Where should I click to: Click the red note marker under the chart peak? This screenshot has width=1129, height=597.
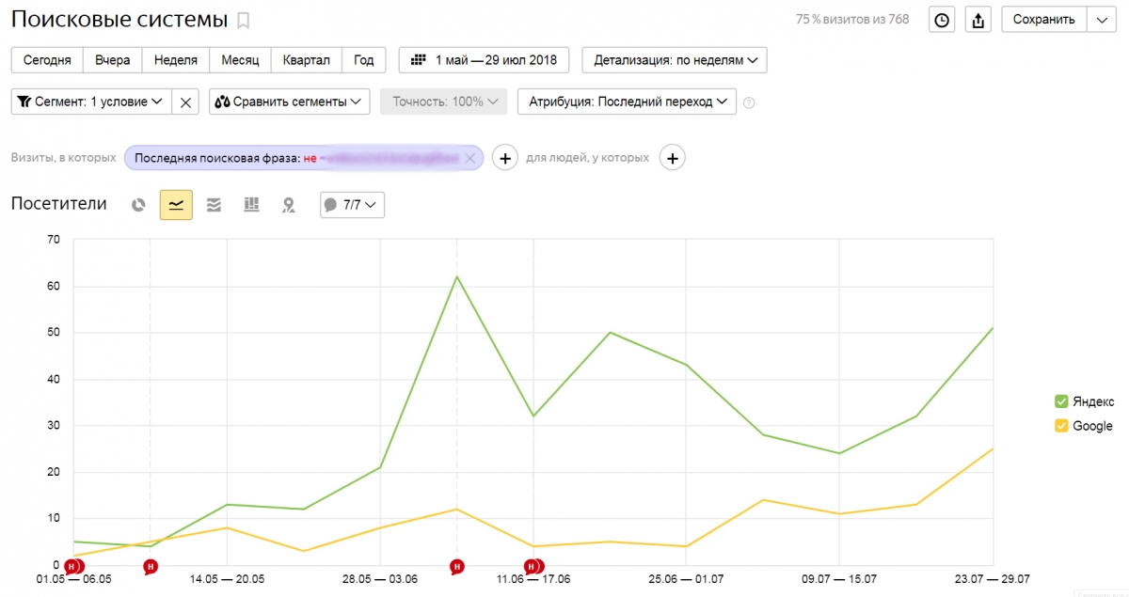click(456, 567)
